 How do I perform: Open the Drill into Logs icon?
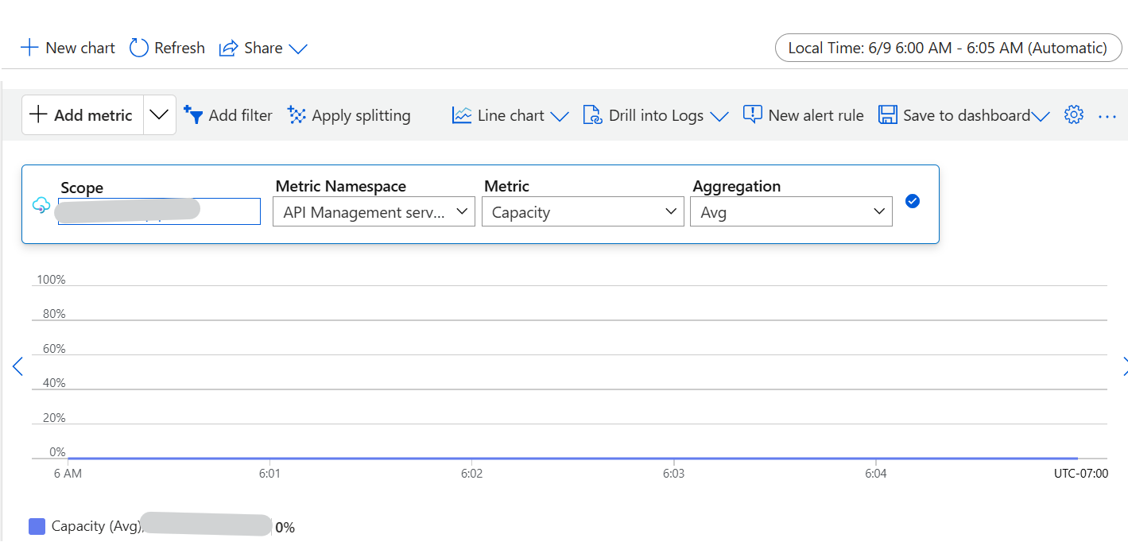point(592,114)
